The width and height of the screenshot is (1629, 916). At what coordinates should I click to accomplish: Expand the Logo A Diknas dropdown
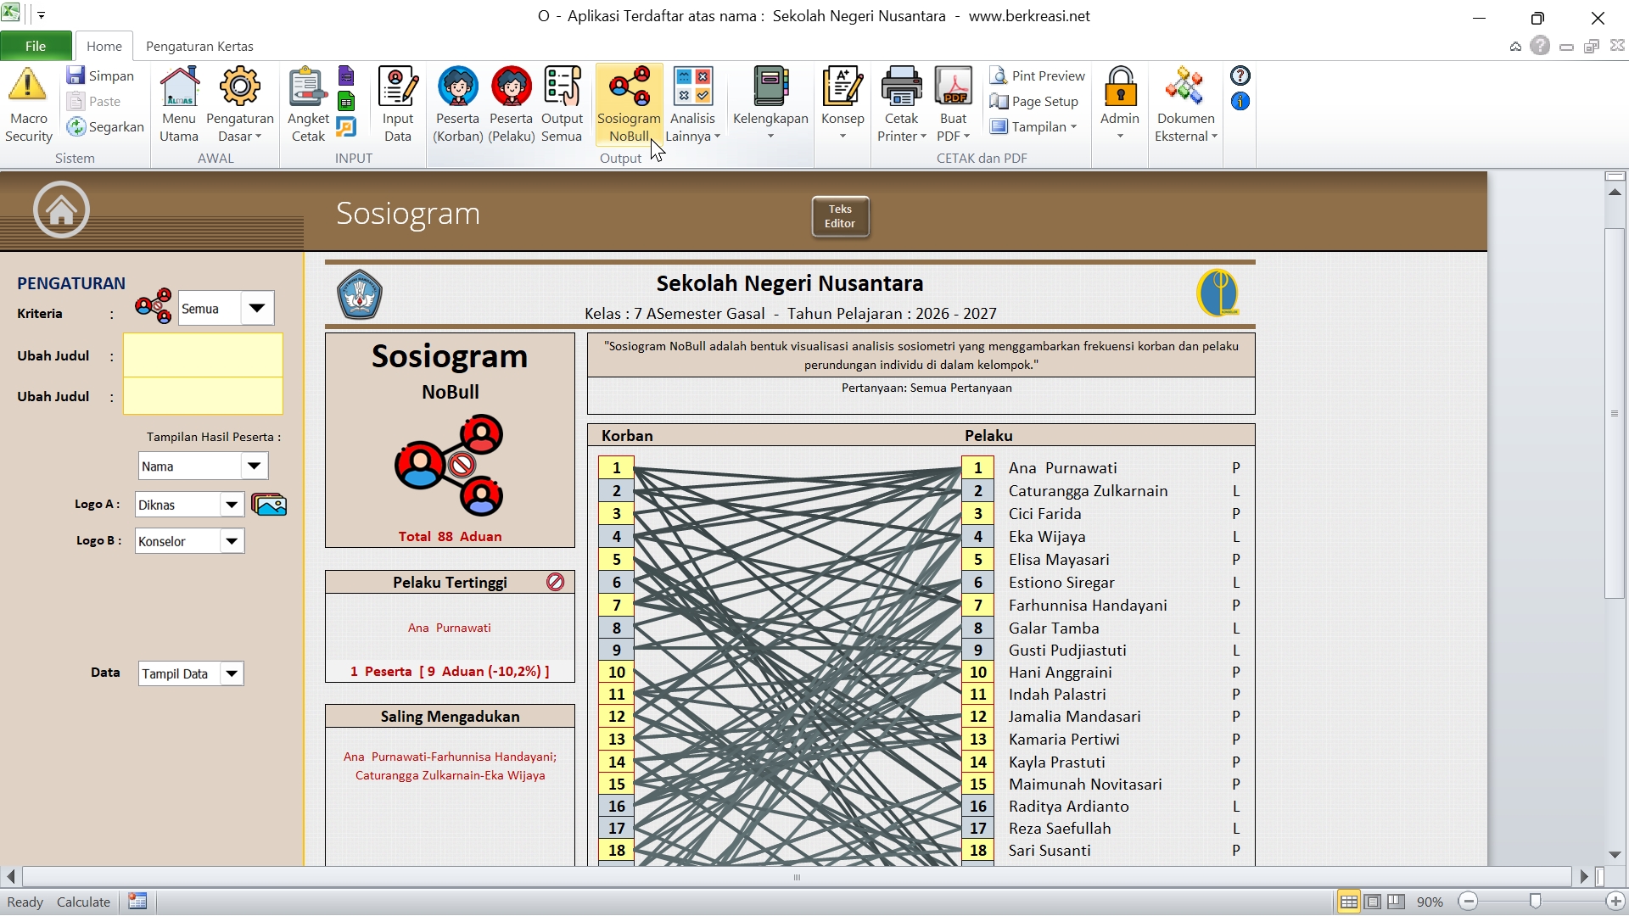click(x=232, y=505)
